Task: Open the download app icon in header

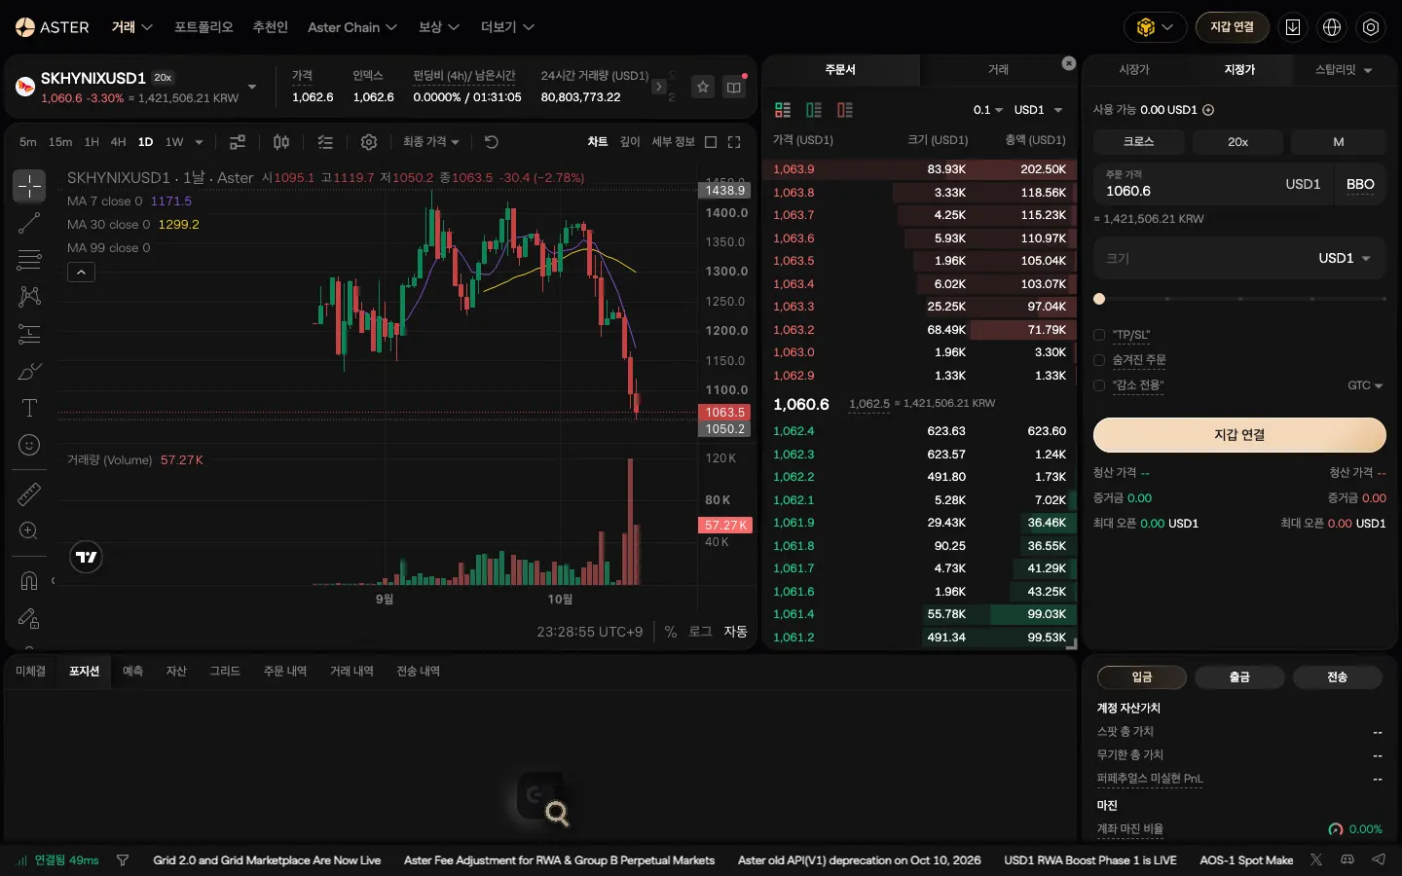Action: click(x=1293, y=27)
